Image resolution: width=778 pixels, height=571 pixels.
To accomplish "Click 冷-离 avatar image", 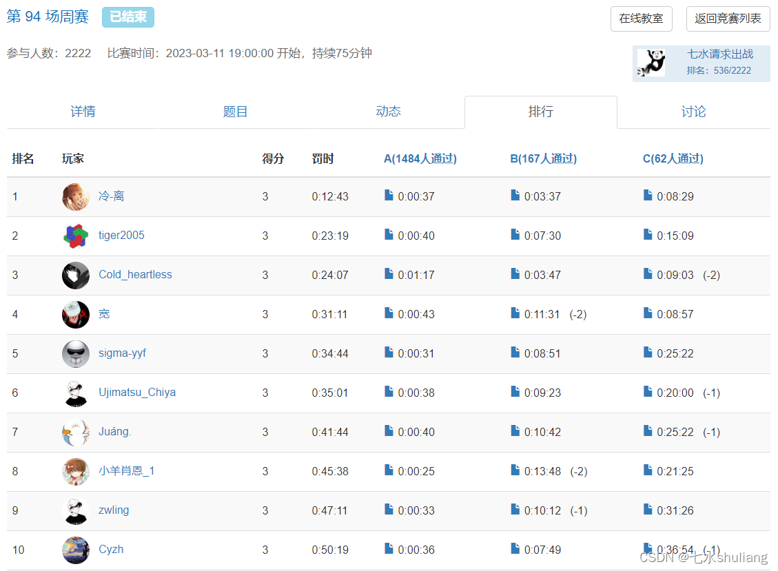I will (x=75, y=196).
